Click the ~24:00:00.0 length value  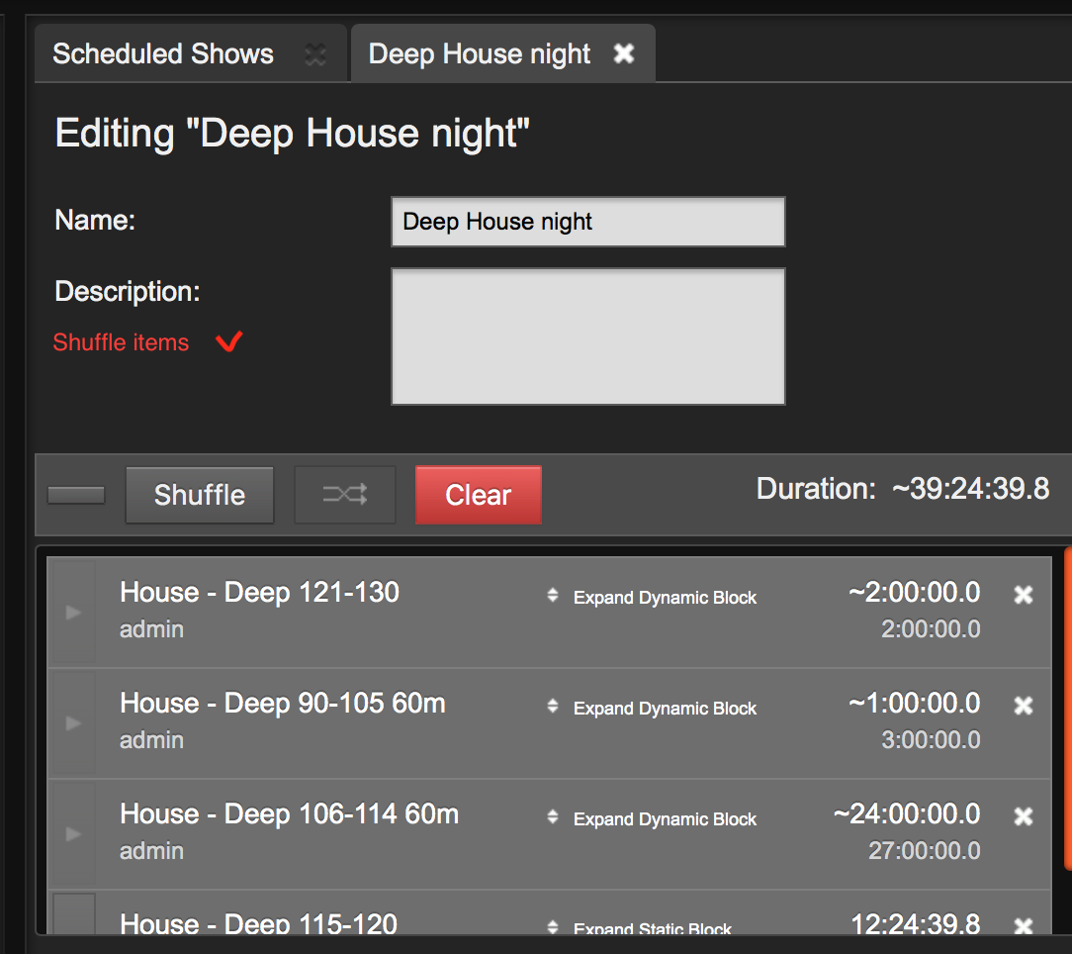[907, 813]
